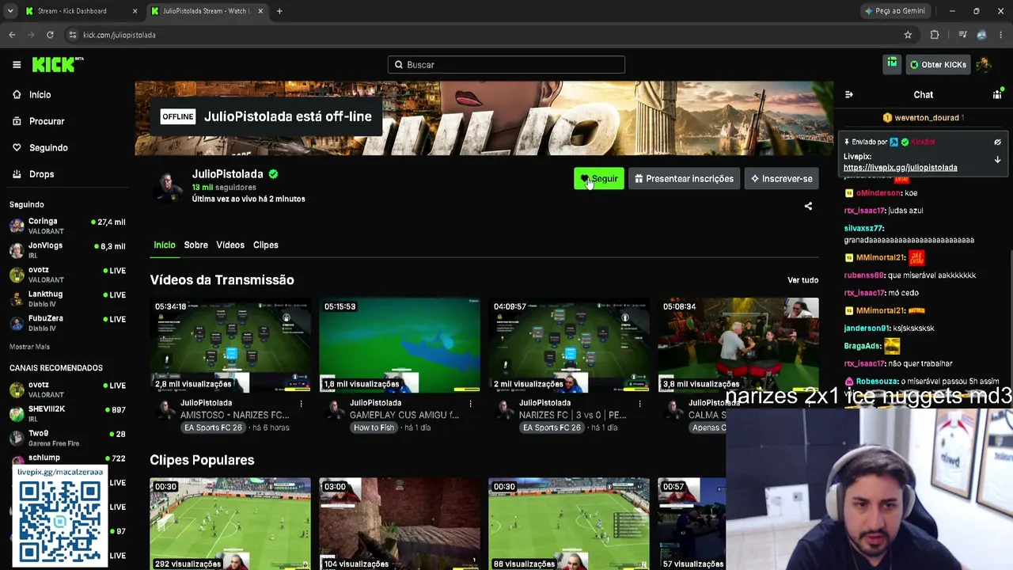Bookmark this page with the star icon
This screenshot has width=1013, height=570.
tap(908, 35)
